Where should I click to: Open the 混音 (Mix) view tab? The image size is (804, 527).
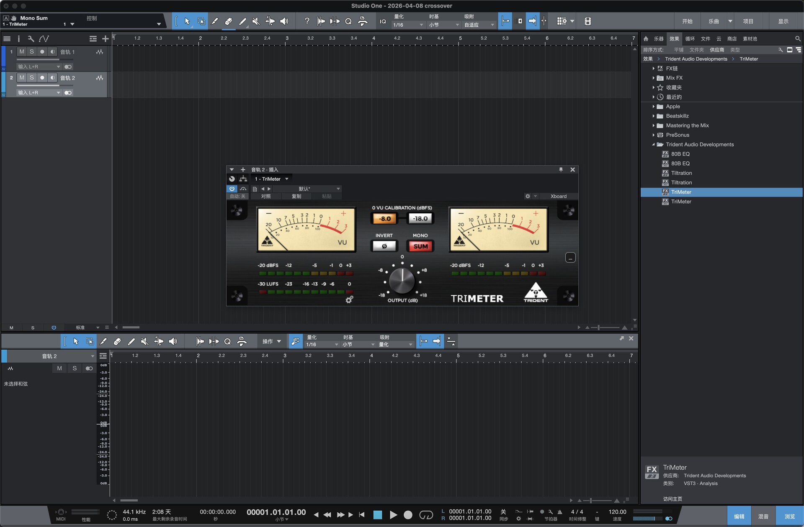click(x=763, y=517)
